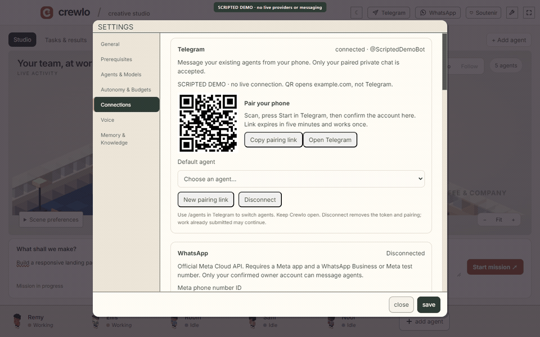Click the Crewlo logo icon
Image resolution: width=540 pixels, height=337 pixels.
[x=47, y=13]
